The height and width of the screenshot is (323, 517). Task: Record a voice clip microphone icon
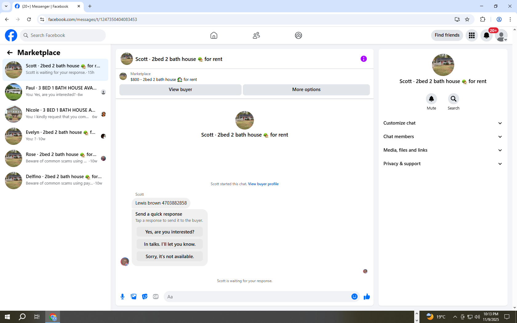click(x=122, y=297)
